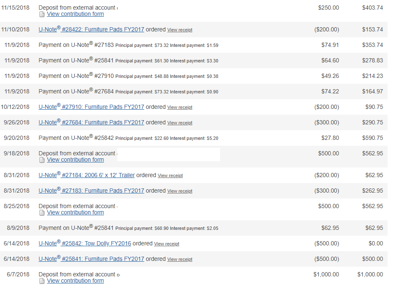The width and height of the screenshot is (393, 286).
Task: Open U-Note #28422 Furniture Pads link
Action: [x=91, y=29]
